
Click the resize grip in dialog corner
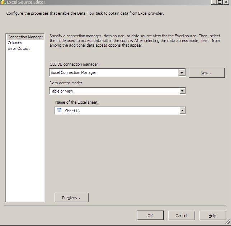pyautogui.click(x=228, y=222)
